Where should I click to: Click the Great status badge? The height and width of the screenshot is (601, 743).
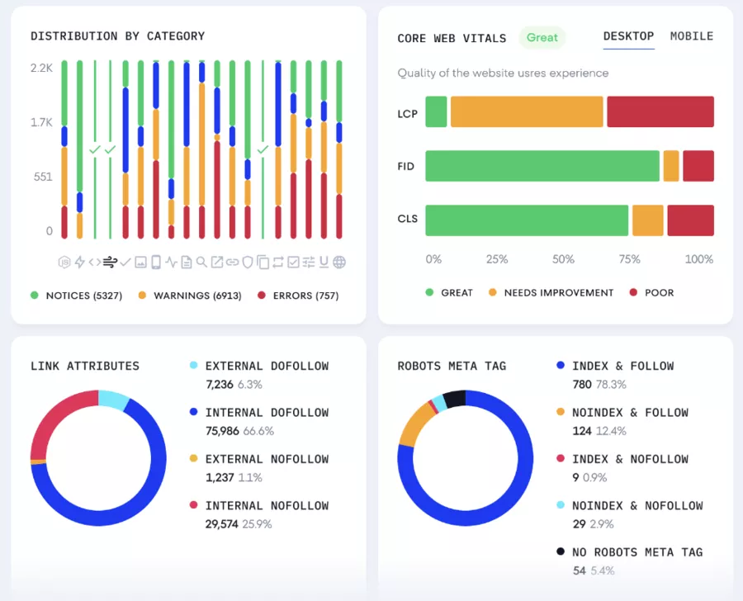pos(542,38)
